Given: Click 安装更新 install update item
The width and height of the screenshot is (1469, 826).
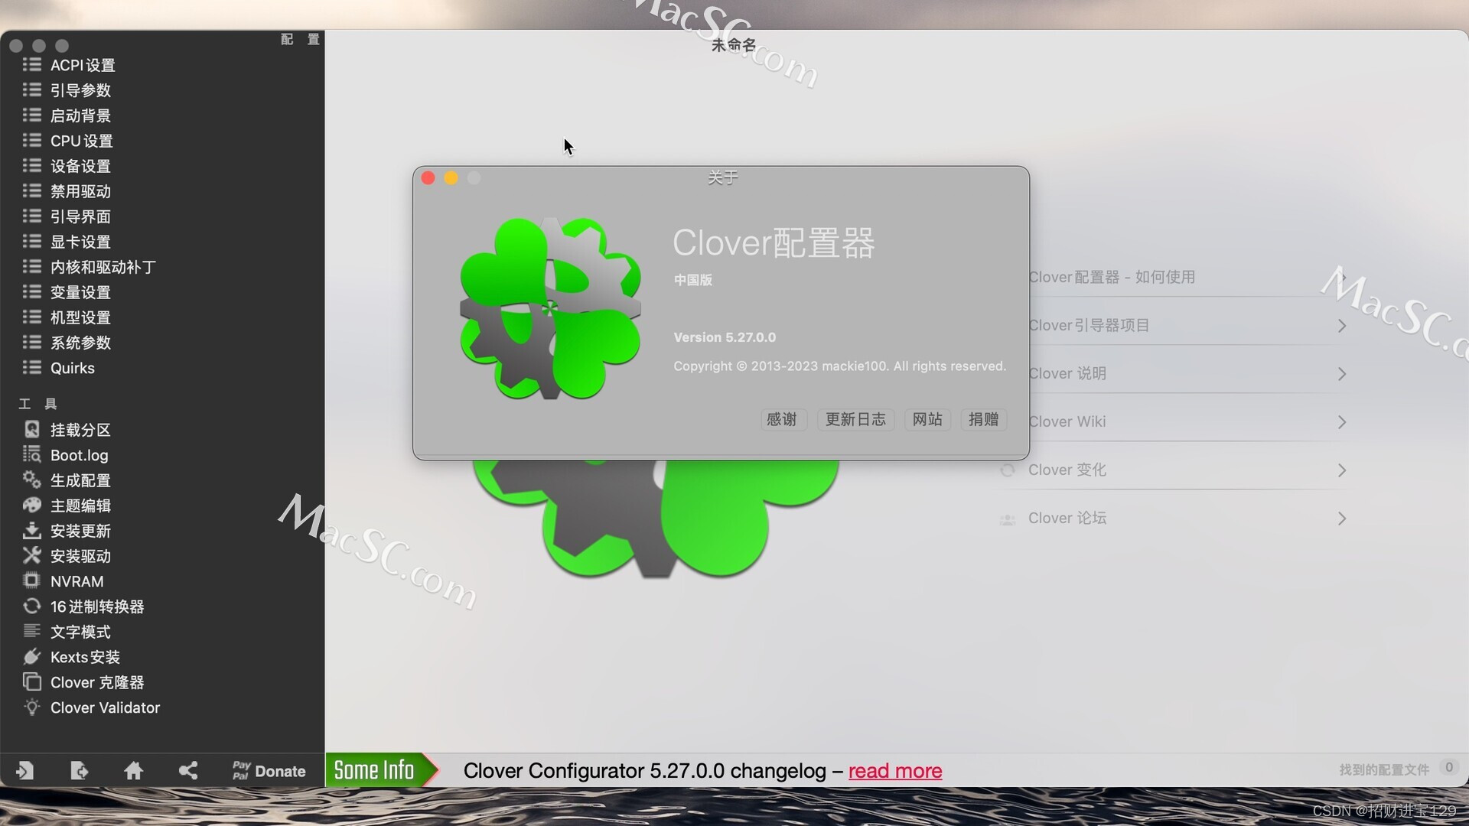Looking at the screenshot, I should [79, 529].
